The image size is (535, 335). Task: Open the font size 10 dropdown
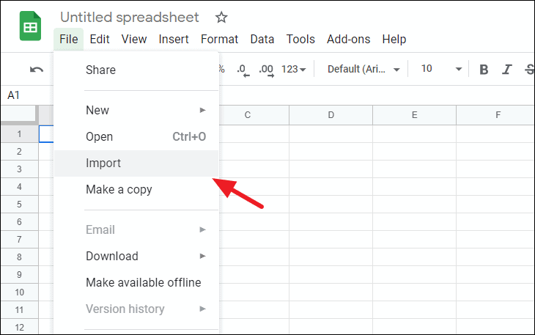click(441, 70)
